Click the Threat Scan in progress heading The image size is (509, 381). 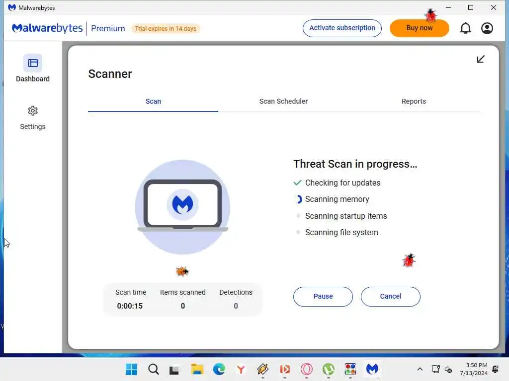pyautogui.click(x=355, y=164)
